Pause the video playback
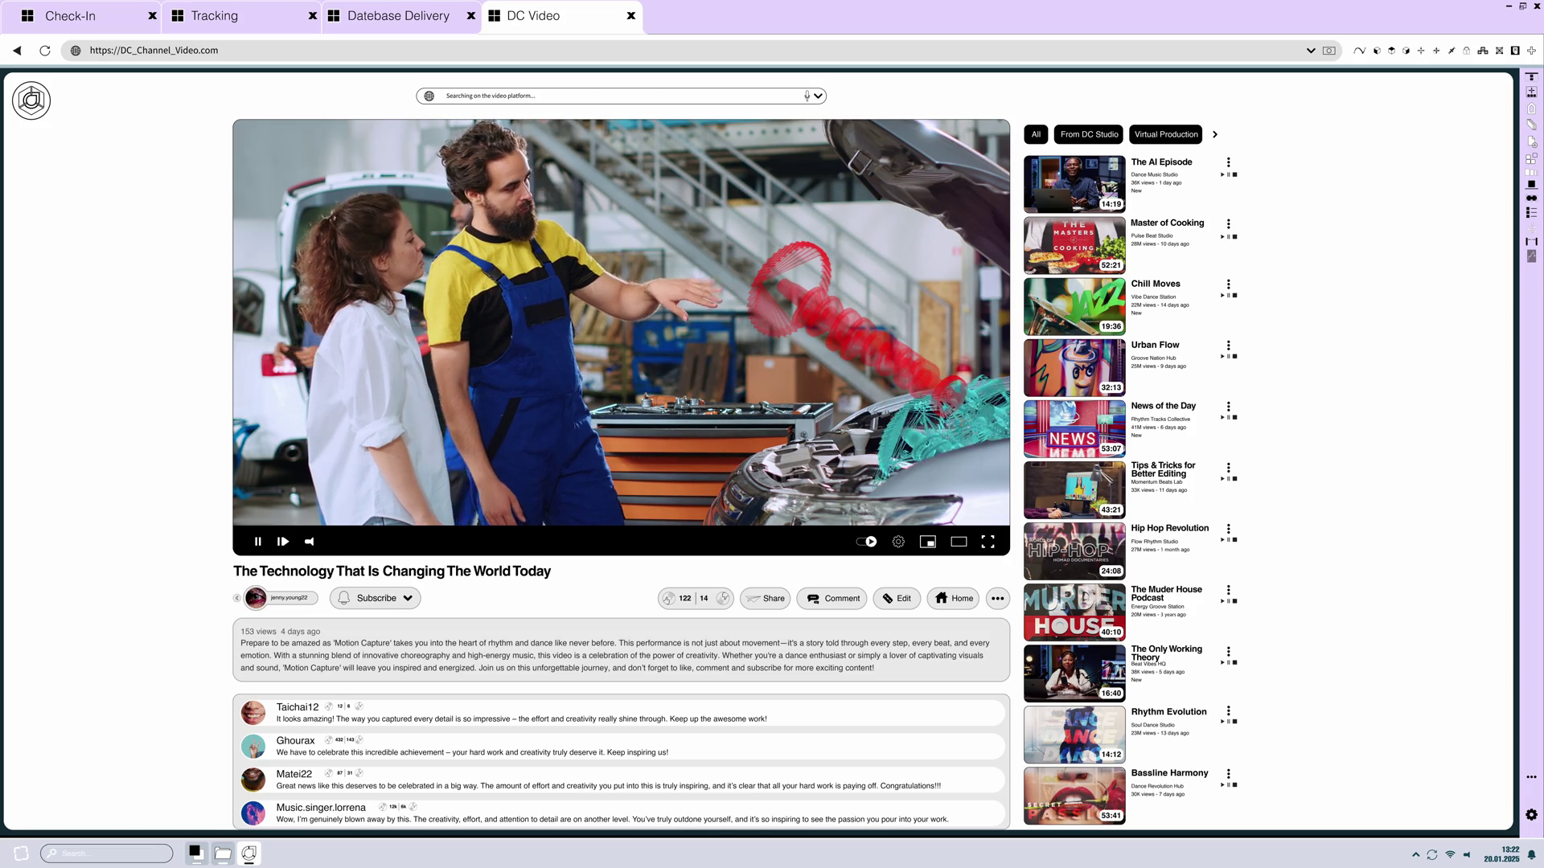The width and height of the screenshot is (1544, 868). coord(257,542)
